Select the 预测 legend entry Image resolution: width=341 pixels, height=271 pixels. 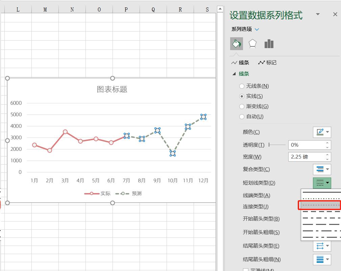[x=128, y=193]
